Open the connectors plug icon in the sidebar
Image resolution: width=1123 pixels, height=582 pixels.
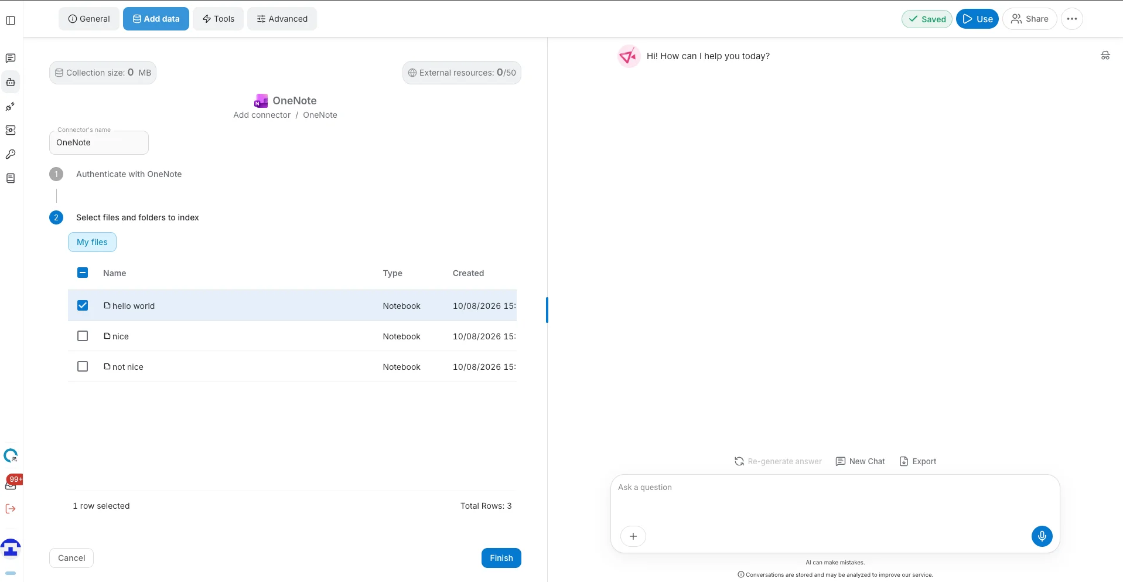[x=11, y=107]
